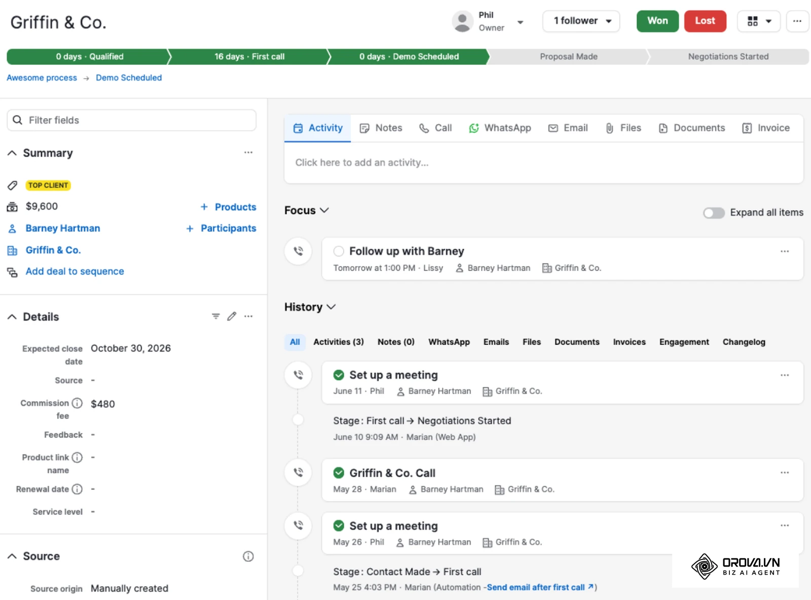Click the info icon in Source section

tap(248, 556)
